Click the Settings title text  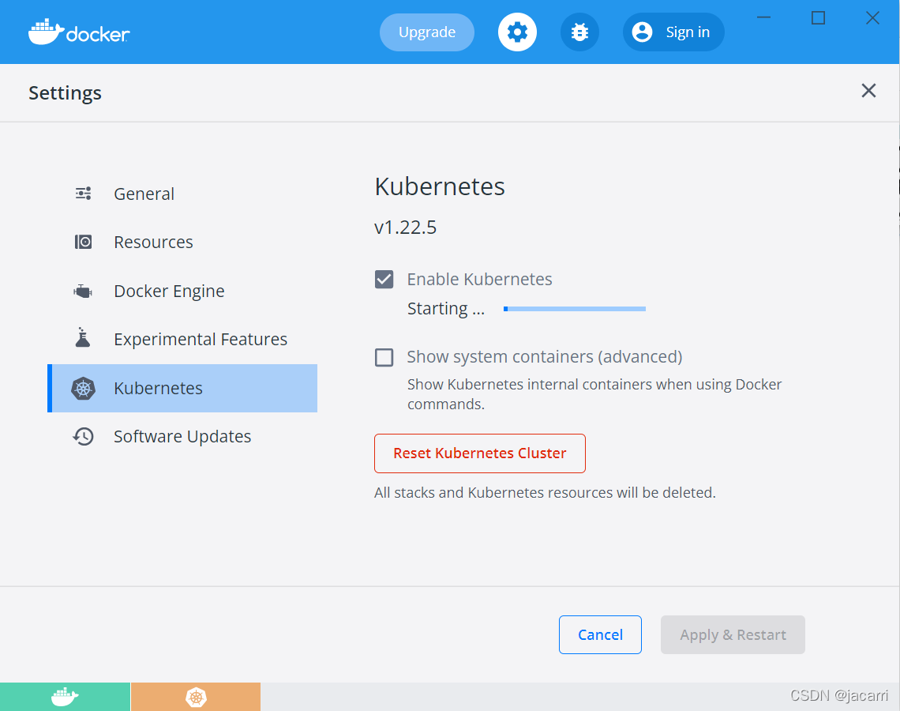(65, 93)
